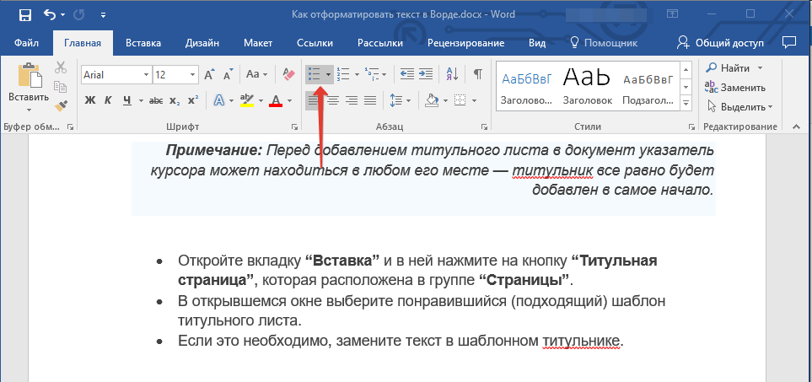The image size is (812, 382).
Task: Increase paragraph indent
Action: click(x=425, y=74)
